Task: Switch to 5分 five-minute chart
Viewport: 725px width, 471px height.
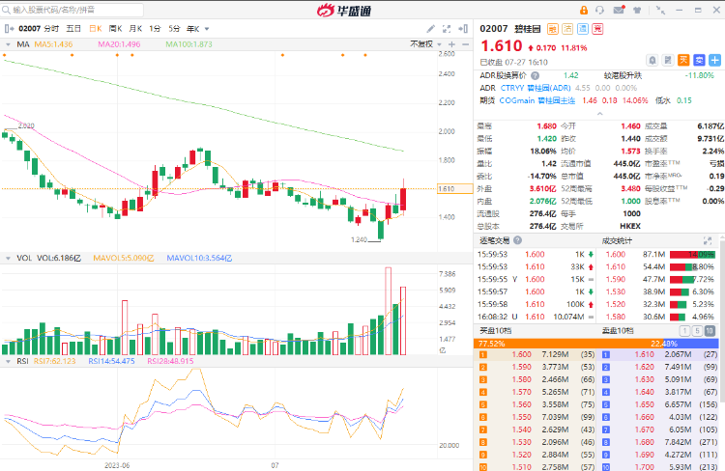Action: click(174, 29)
